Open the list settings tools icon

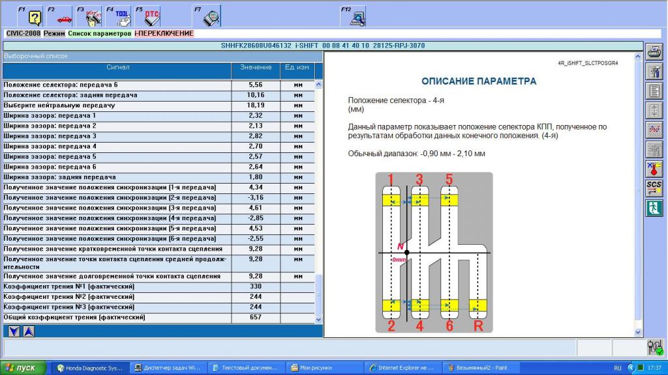(654, 72)
